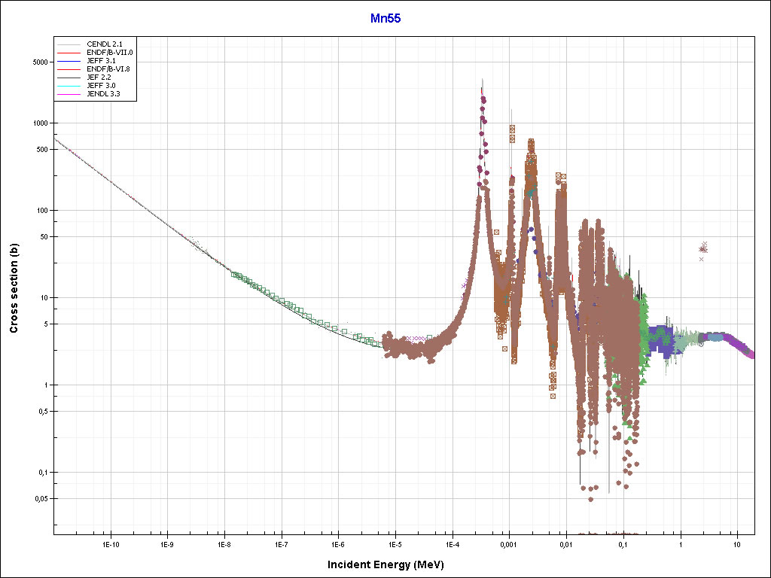Select the ENDF/B-VI.8 legend entry
This screenshot has height=578, width=771.
109,68
